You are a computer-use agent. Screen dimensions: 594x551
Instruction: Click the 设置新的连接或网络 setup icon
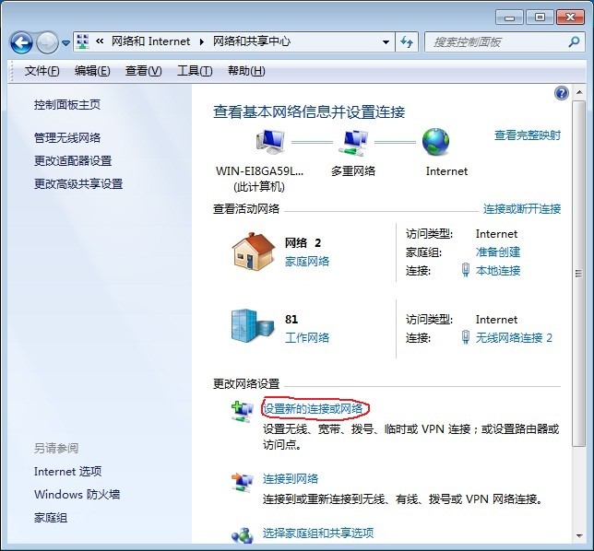pyautogui.click(x=243, y=411)
